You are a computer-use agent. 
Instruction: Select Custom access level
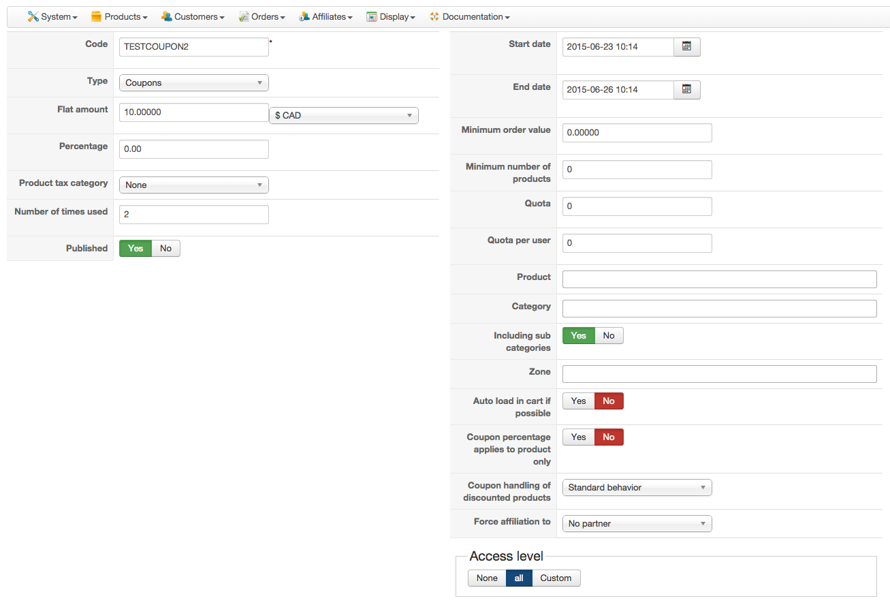tap(556, 578)
